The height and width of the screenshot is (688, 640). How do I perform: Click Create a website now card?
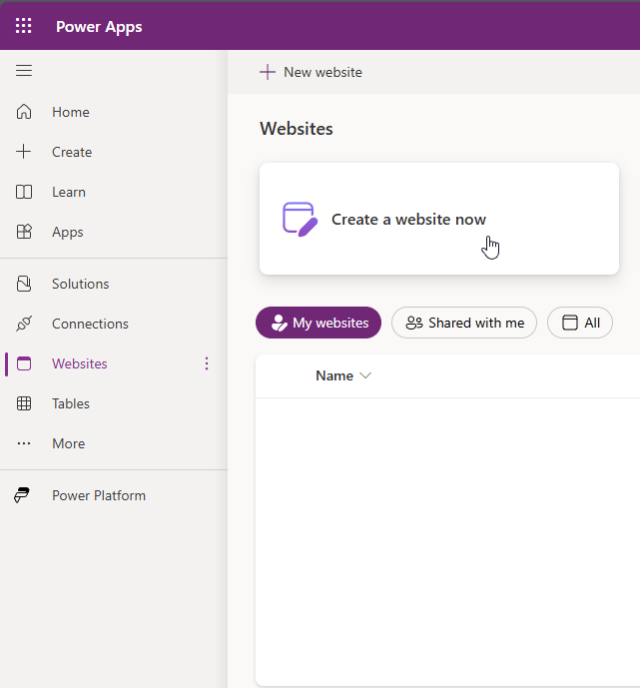pos(439,219)
